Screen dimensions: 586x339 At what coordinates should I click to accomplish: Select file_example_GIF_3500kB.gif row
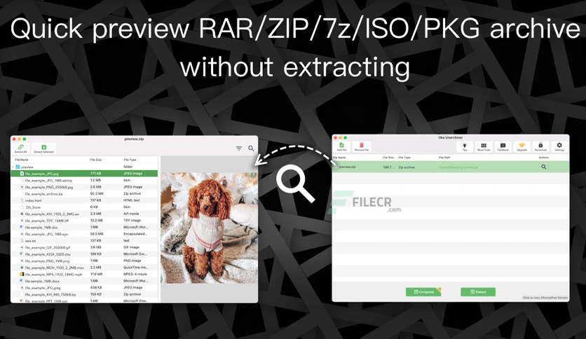[x=84, y=247]
